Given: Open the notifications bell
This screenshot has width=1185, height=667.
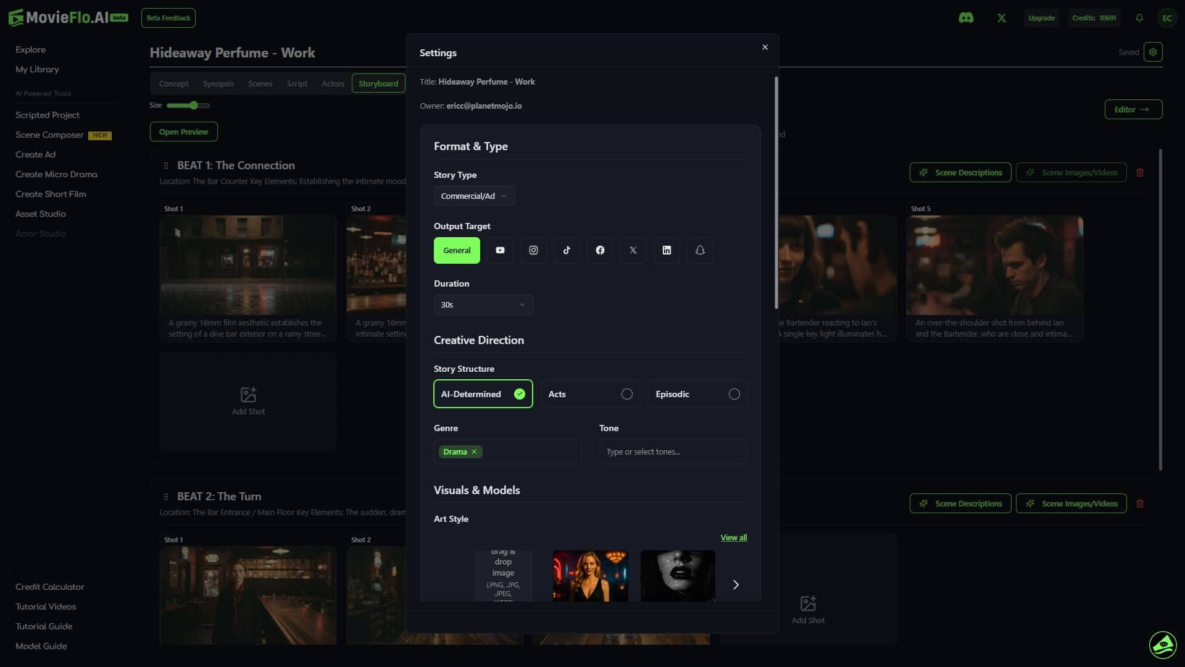Looking at the screenshot, I should click(1139, 18).
